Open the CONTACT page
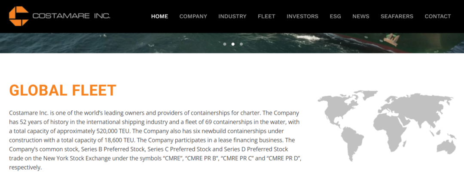Image resolution: width=464 pixels, height=179 pixels. (437, 16)
